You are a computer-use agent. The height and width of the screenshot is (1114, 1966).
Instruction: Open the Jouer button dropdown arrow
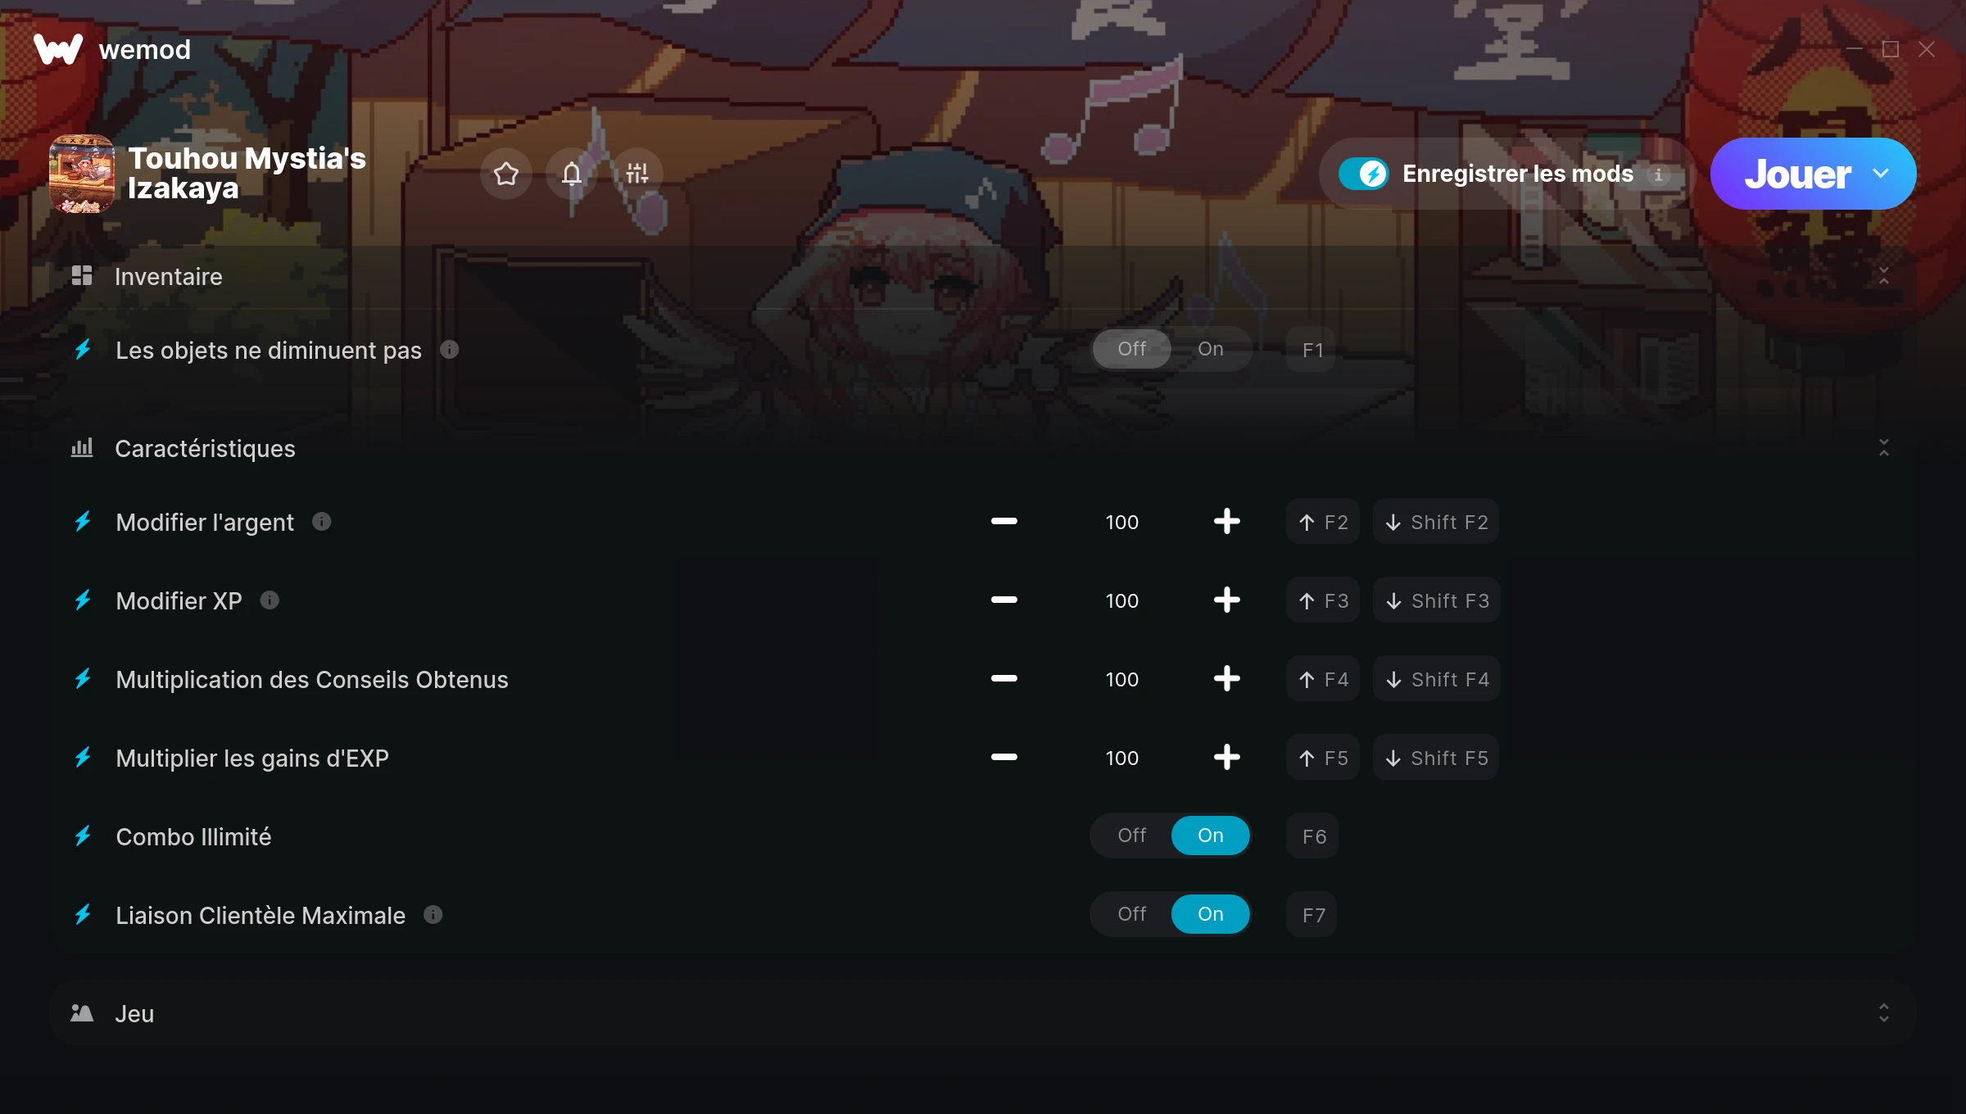click(1881, 174)
